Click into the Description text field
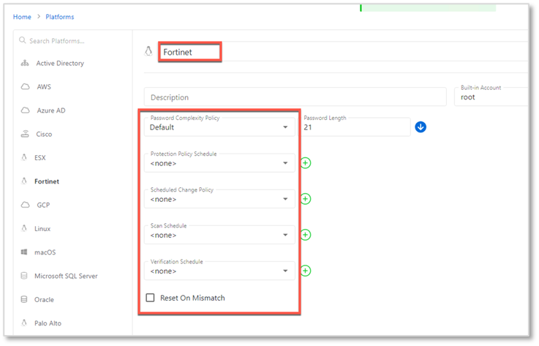Image resolution: width=539 pixels, height=346 pixels. pos(295,97)
